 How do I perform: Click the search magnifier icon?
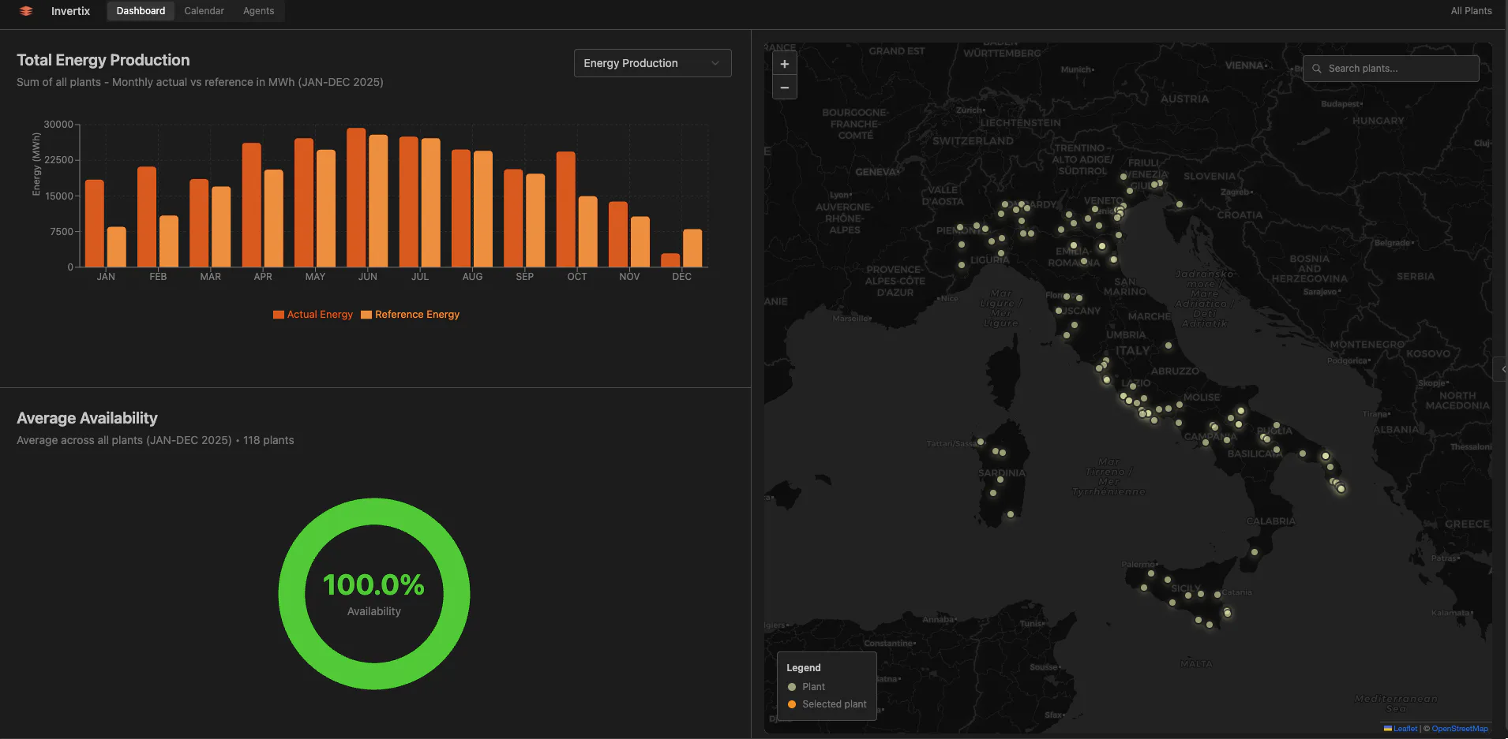(1316, 69)
